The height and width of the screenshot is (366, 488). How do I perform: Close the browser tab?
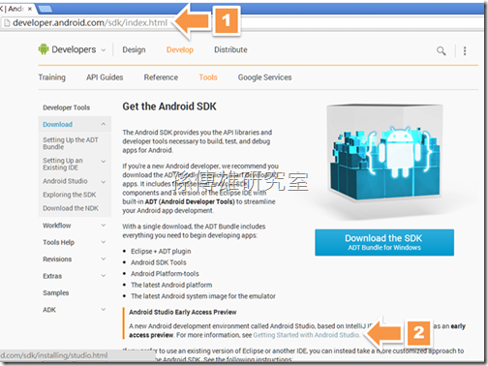(x=30, y=9)
